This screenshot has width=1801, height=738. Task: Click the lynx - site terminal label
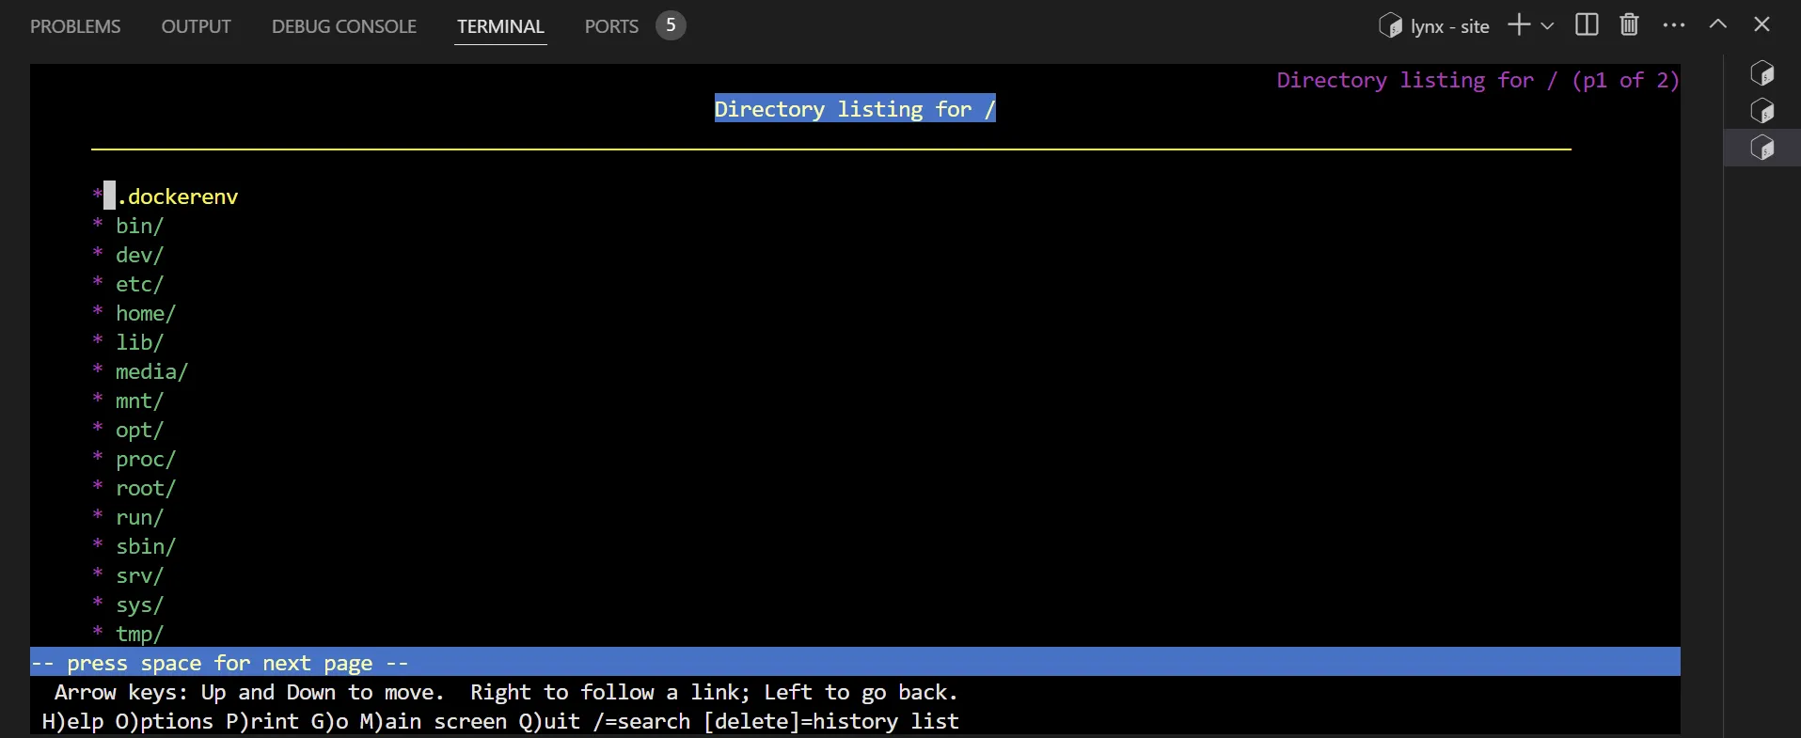(x=1448, y=26)
